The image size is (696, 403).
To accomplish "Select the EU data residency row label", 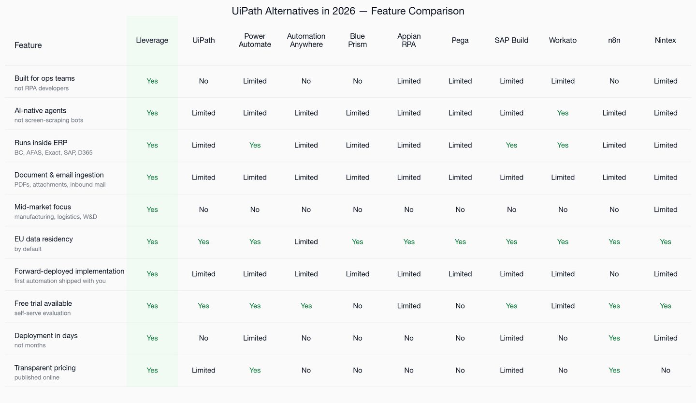I will (x=43, y=239).
